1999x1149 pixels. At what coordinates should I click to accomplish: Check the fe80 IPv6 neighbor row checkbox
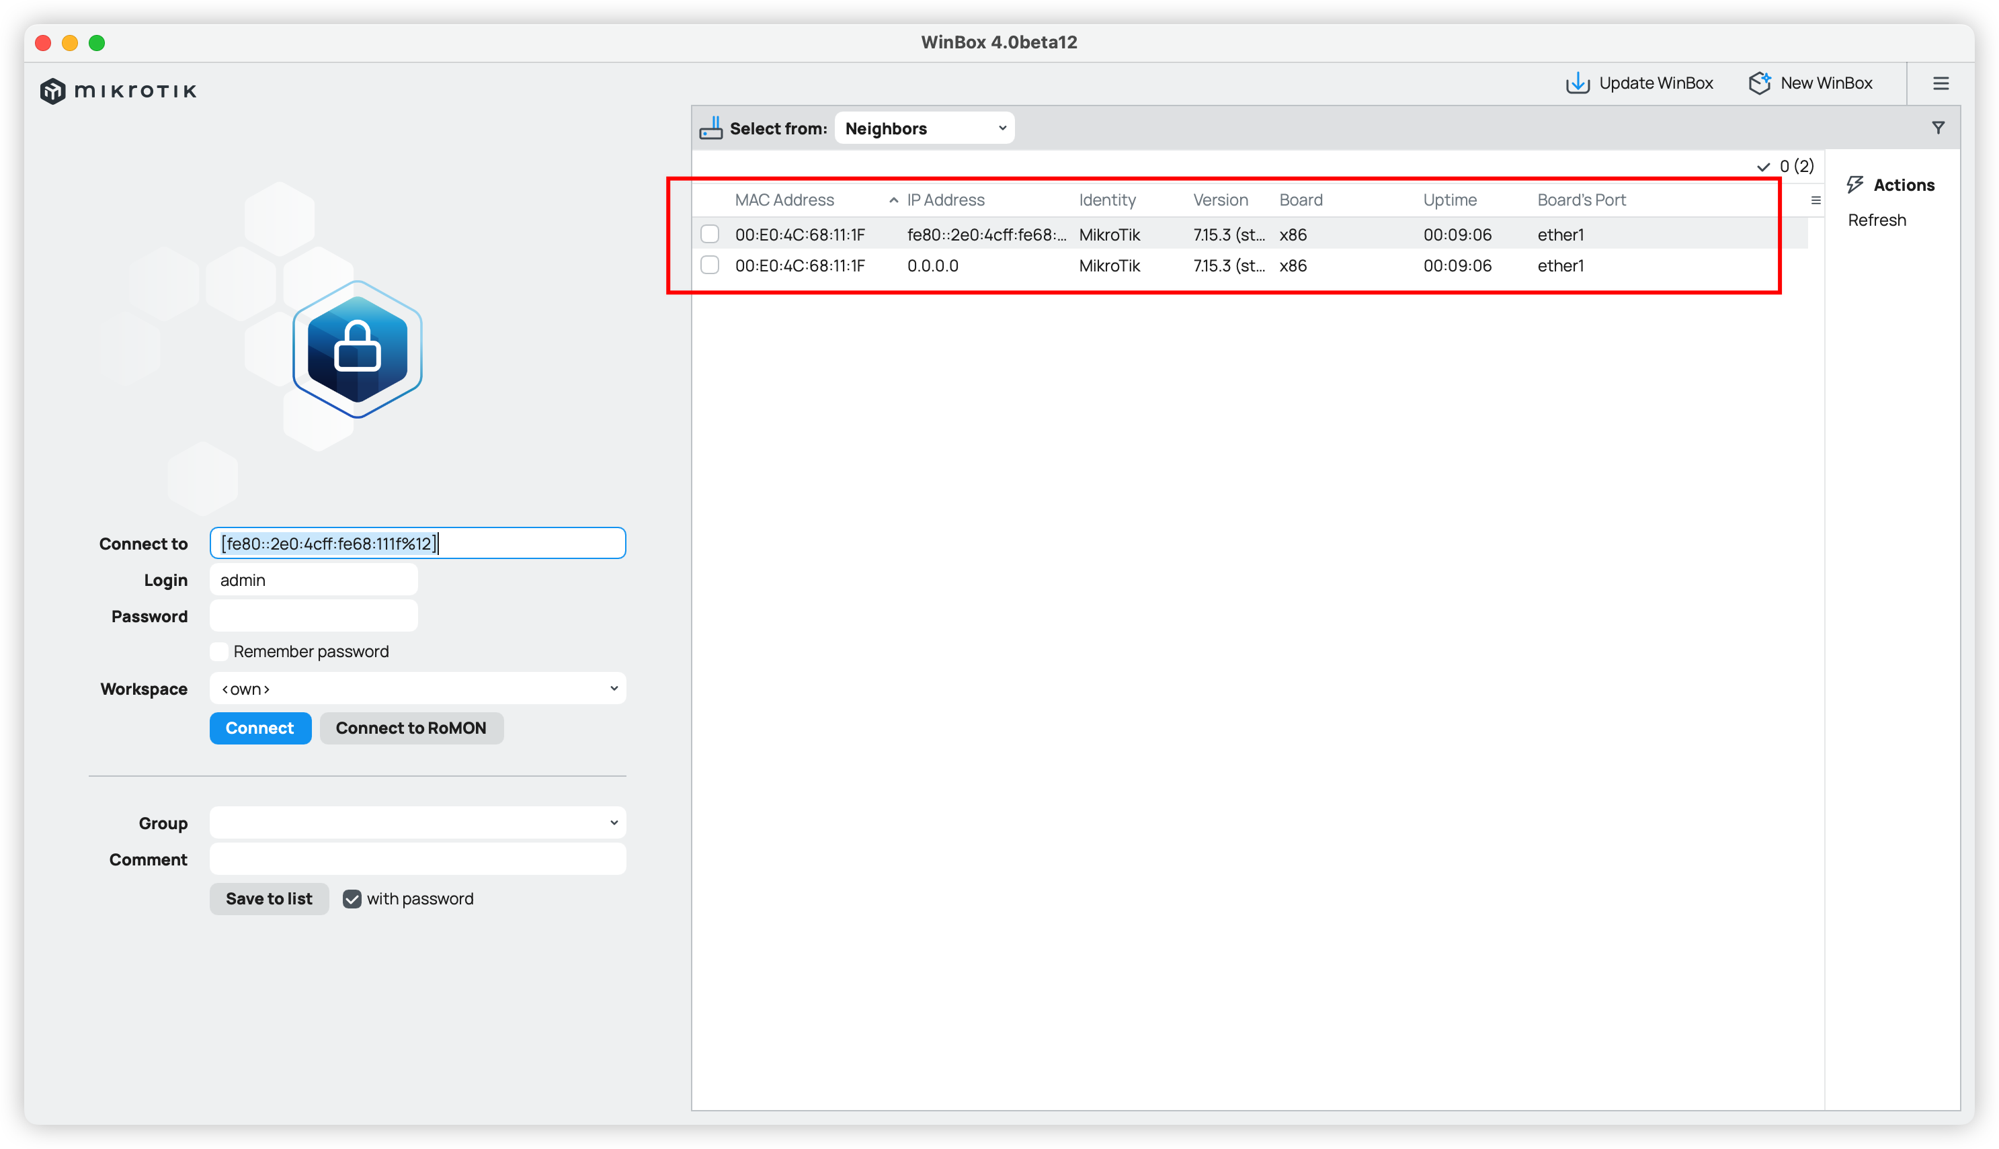(x=710, y=234)
